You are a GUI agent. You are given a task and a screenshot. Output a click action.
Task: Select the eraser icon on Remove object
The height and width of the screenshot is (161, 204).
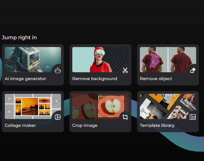(193, 71)
